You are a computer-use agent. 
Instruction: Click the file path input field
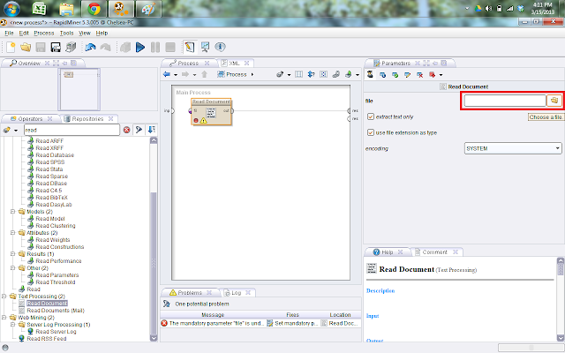(505, 101)
